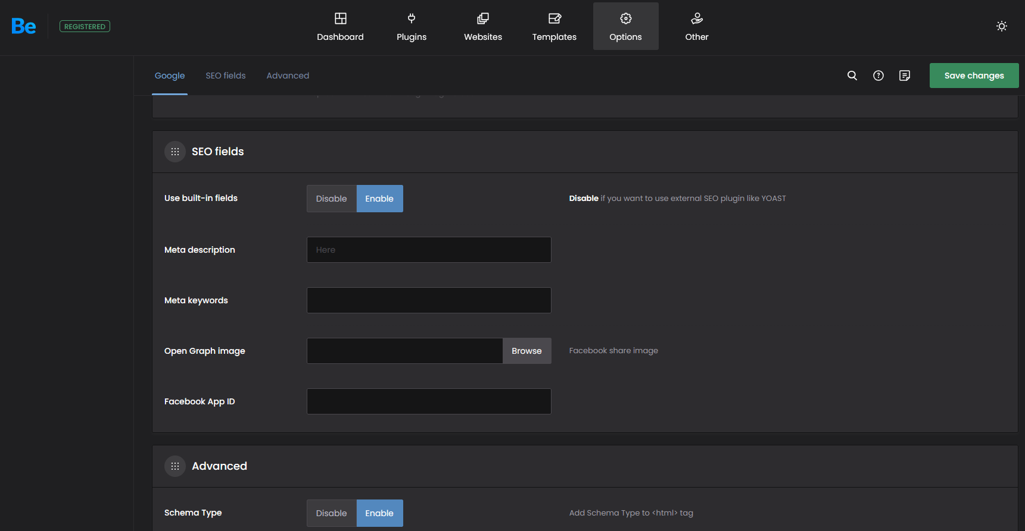The width and height of the screenshot is (1025, 531).
Task: Collapse the Advanced section handle
Action: [175, 466]
